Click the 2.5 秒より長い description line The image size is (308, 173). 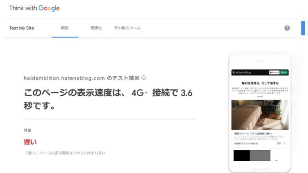pos(65,153)
